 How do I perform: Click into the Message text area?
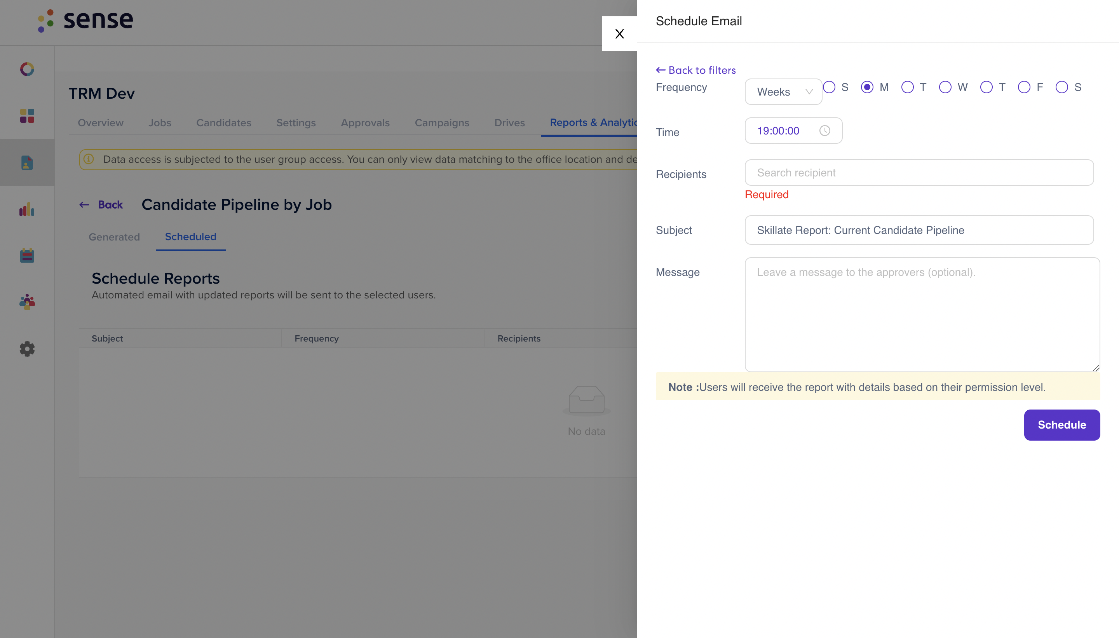point(922,315)
